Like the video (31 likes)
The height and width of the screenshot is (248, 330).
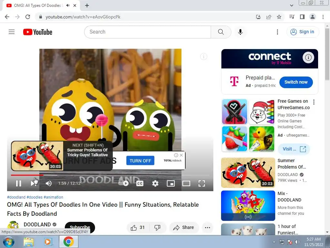pos(138,228)
